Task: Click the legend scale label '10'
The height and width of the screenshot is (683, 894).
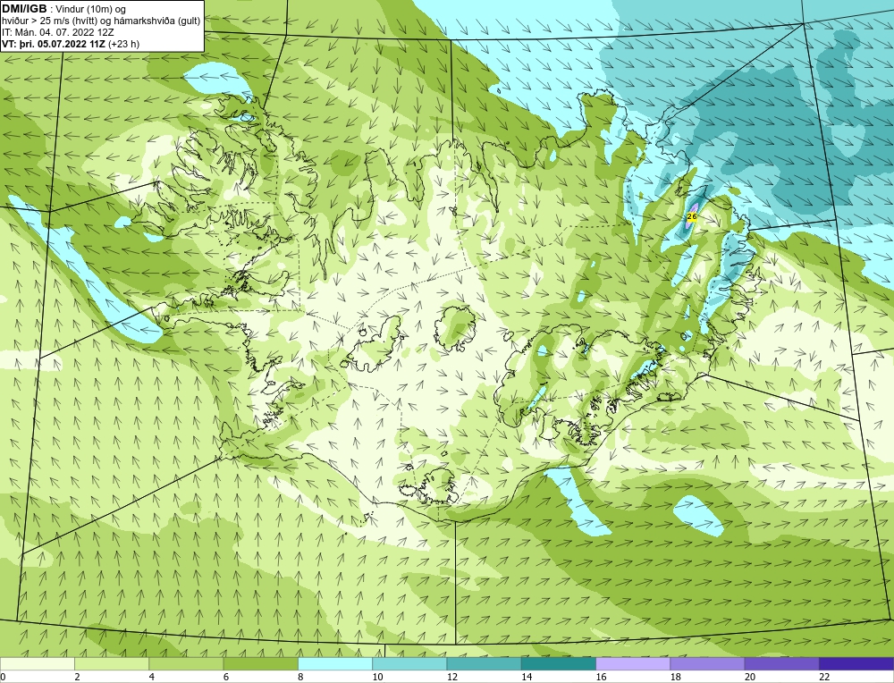Action: tap(377, 677)
